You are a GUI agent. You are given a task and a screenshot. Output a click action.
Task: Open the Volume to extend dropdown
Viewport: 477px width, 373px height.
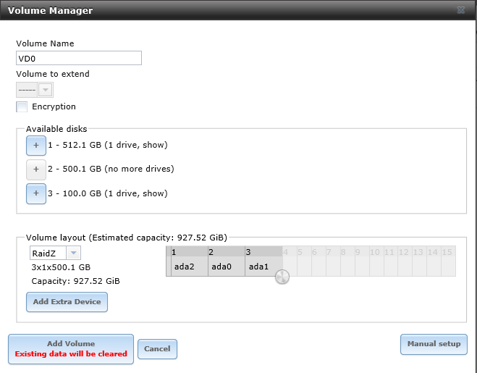[x=46, y=90]
